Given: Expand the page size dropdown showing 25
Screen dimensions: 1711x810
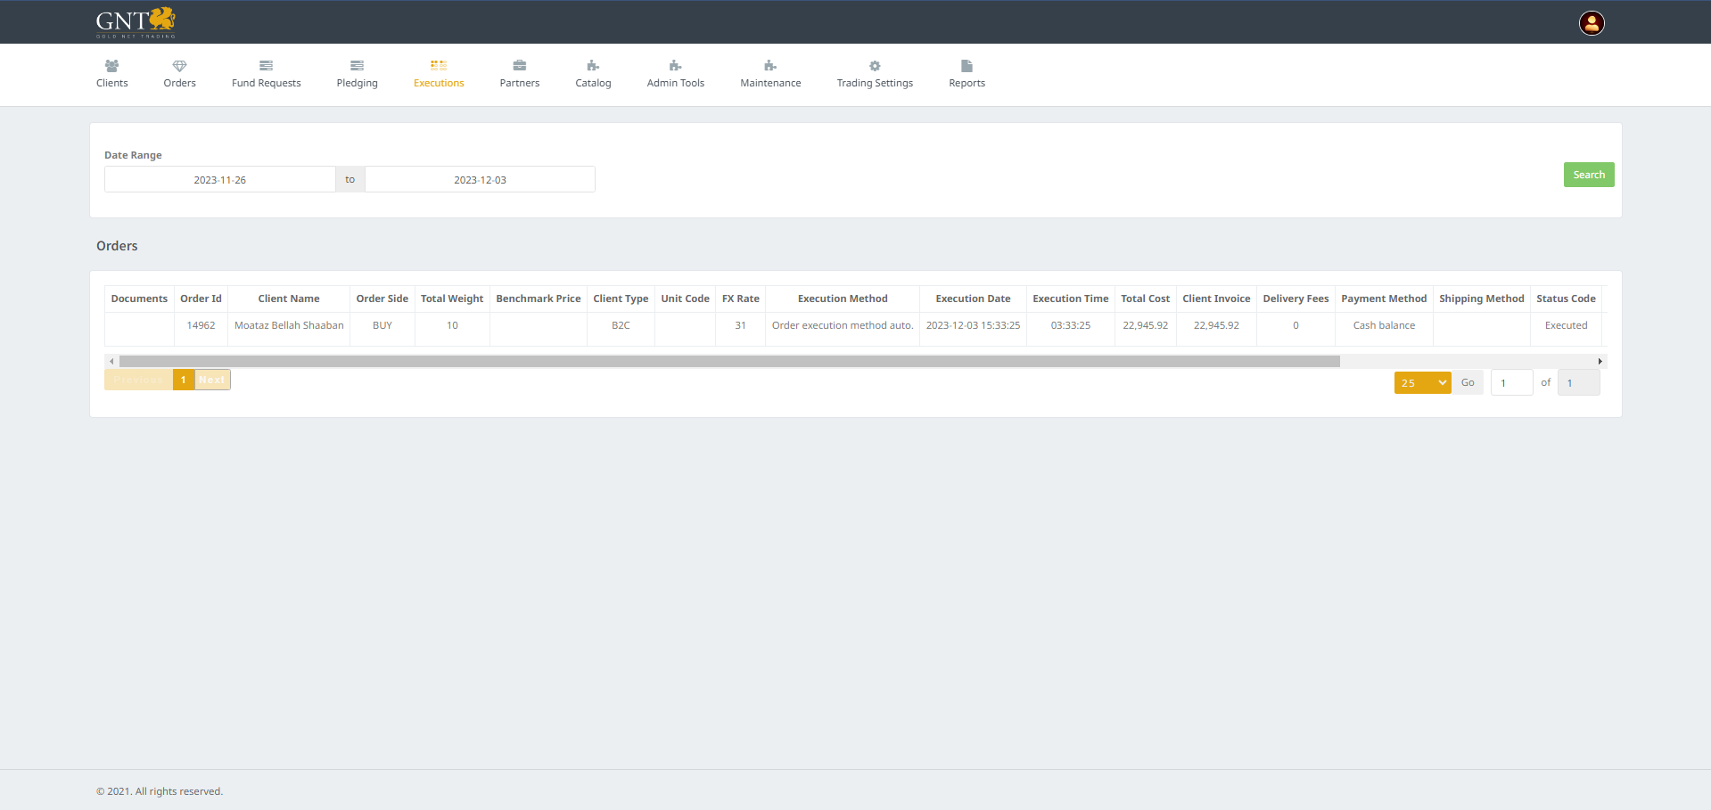Looking at the screenshot, I should (x=1422, y=382).
